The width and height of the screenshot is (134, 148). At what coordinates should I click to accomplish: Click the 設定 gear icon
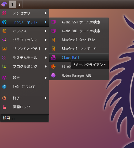[x=4, y=78]
